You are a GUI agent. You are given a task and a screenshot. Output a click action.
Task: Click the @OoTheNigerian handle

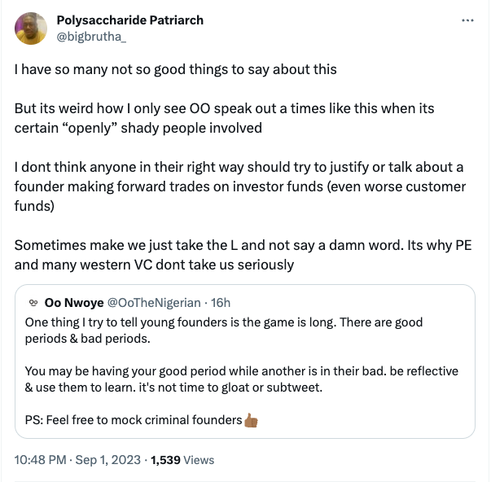(x=154, y=303)
